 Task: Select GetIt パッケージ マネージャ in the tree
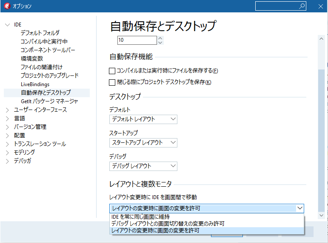[49, 101]
